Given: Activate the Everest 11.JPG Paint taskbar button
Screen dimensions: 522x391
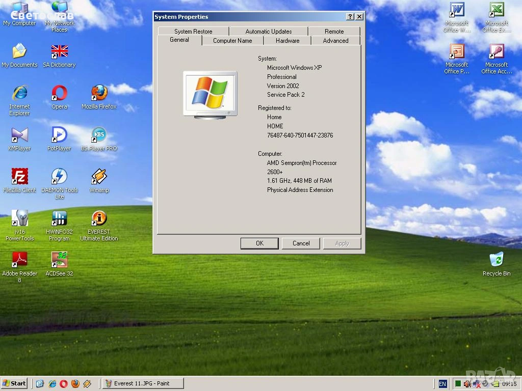Looking at the screenshot, I should point(143,383).
